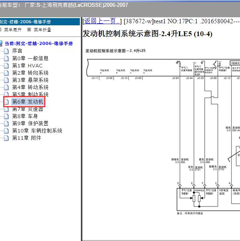Open 第5章 制动系统
The width and height of the screenshot is (240, 241).
coord(30,94)
